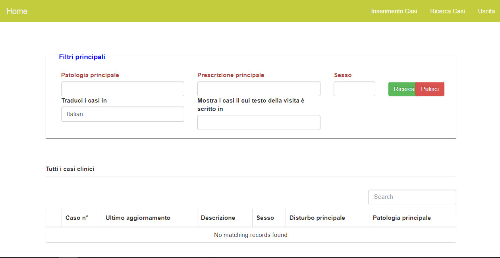Image resolution: width=500 pixels, height=258 pixels.
Task: Click the table Search box
Action: pyautogui.click(x=412, y=197)
